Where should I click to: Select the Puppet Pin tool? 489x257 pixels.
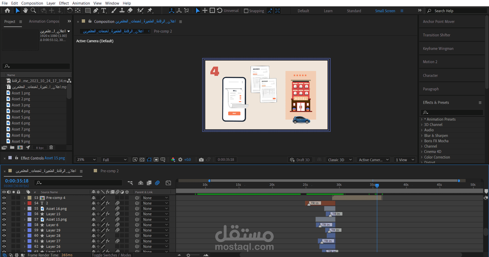150,10
